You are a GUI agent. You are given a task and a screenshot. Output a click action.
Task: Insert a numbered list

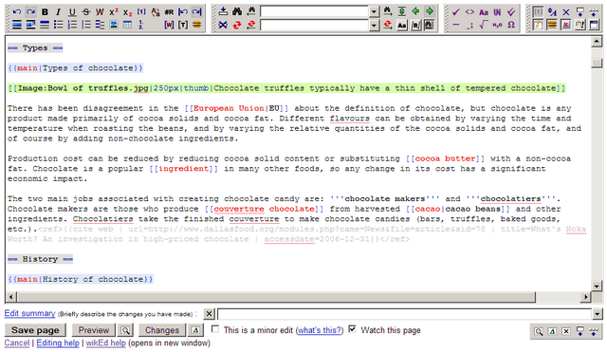coord(72,26)
